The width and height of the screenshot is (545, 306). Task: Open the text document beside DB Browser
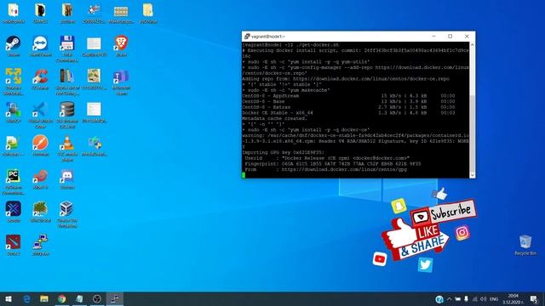pyautogui.click(x=94, y=112)
